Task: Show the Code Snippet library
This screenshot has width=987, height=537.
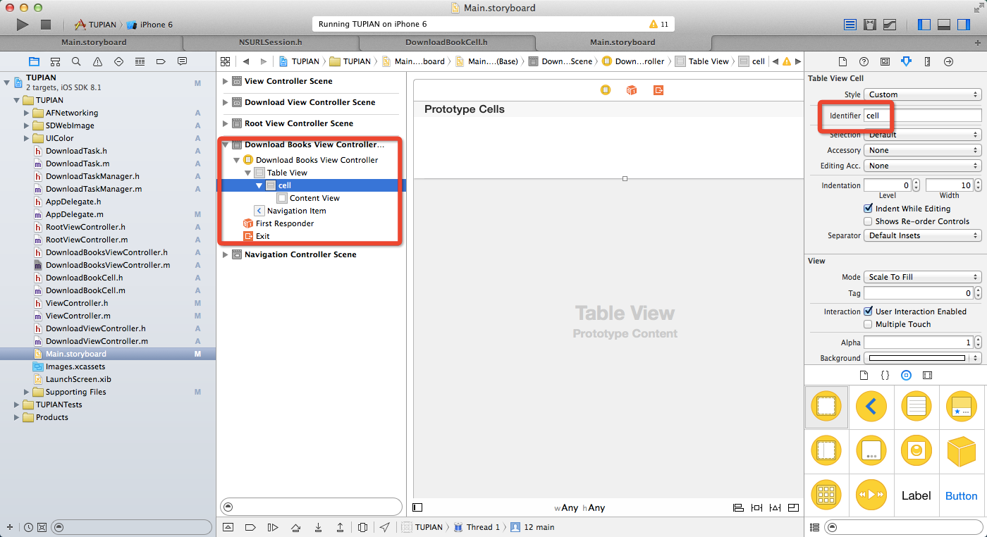Action: 885,376
